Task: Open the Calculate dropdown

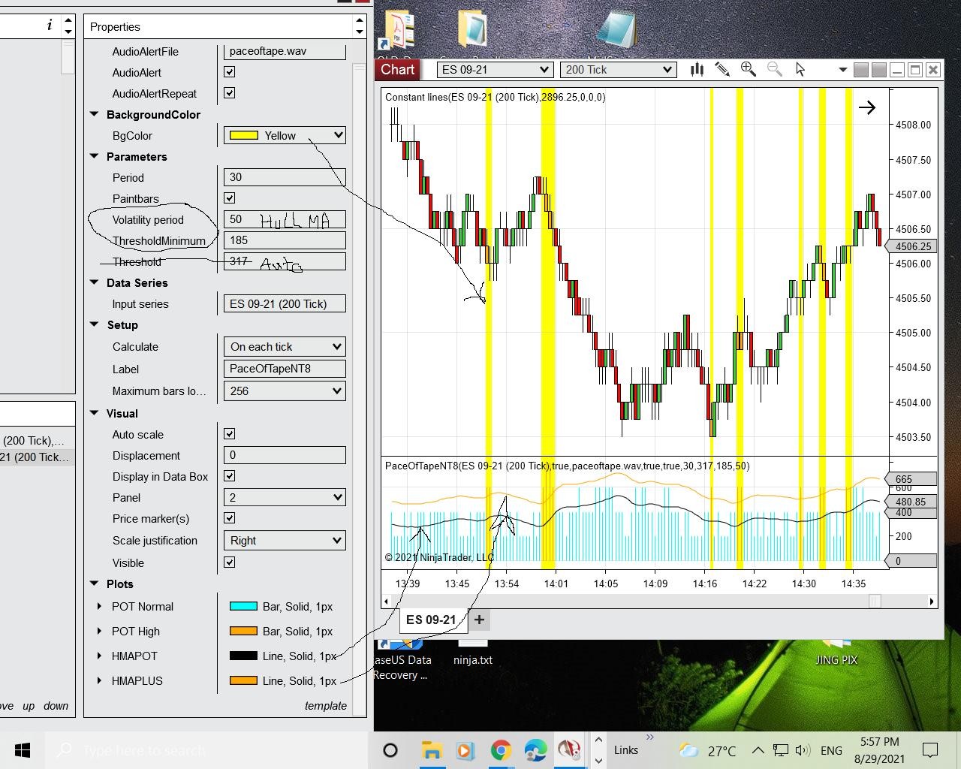Action: point(284,347)
